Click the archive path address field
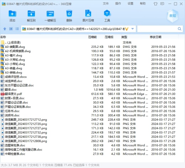The height and width of the screenshot is (168, 185). [76, 29]
